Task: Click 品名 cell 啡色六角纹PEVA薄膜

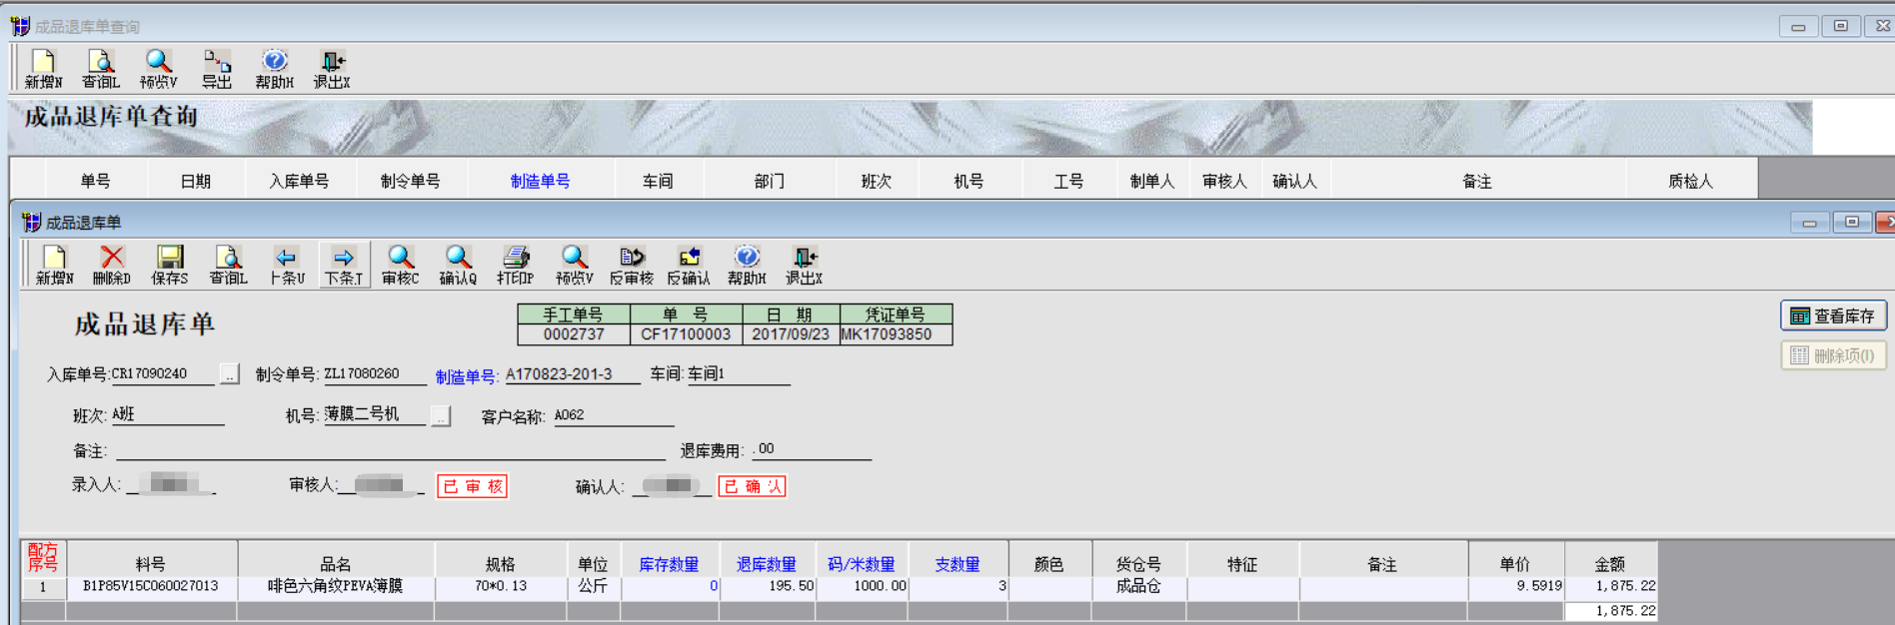Action: (x=336, y=586)
